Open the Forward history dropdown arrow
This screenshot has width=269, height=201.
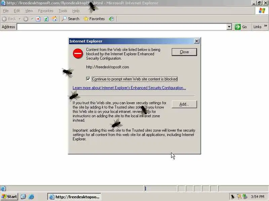pos(32,19)
